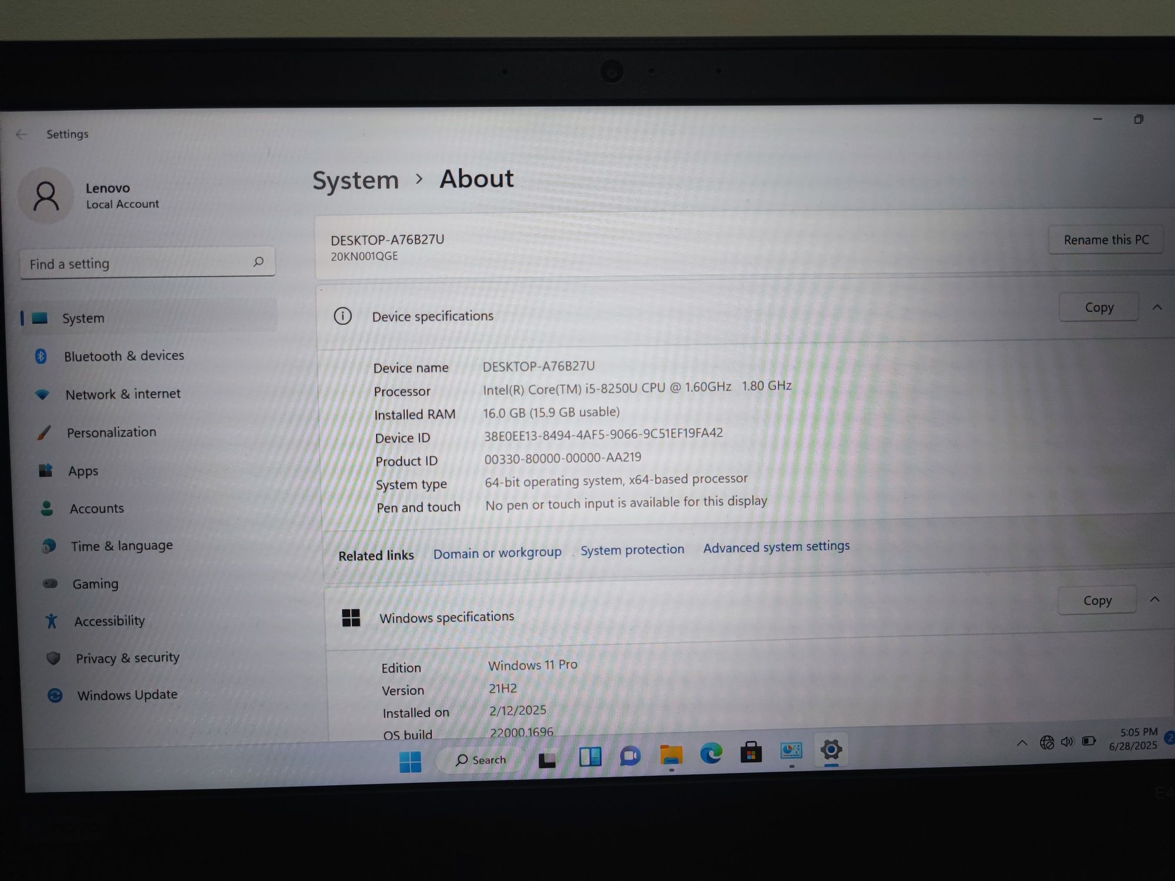Open Advanced system settings link
Viewport: 1175px width, 881px height.
point(776,547)
